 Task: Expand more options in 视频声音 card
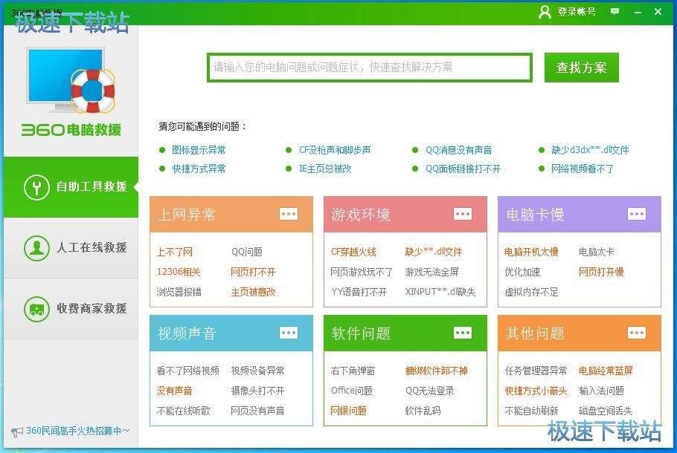click(x=289, y=333)
